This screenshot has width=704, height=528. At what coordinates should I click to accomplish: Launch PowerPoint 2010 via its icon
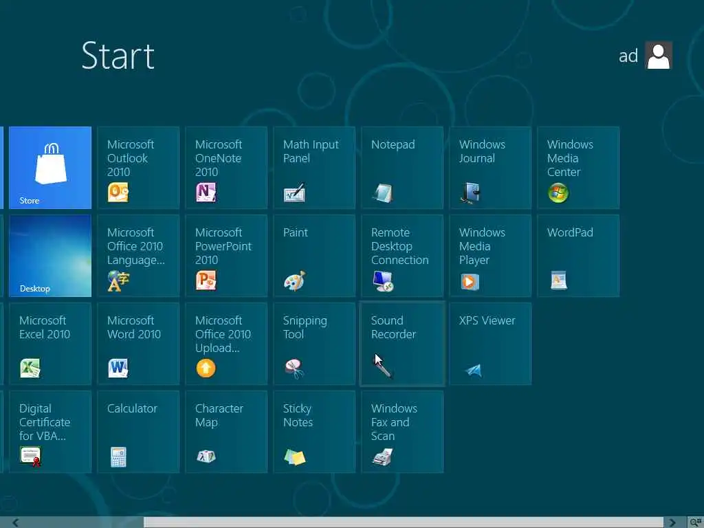(206, 280)
